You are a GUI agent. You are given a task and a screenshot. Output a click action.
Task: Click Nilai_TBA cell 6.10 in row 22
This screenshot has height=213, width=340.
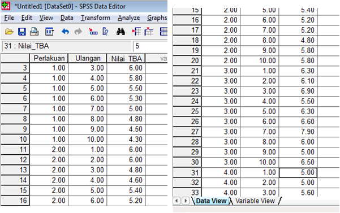pos(298,81)
